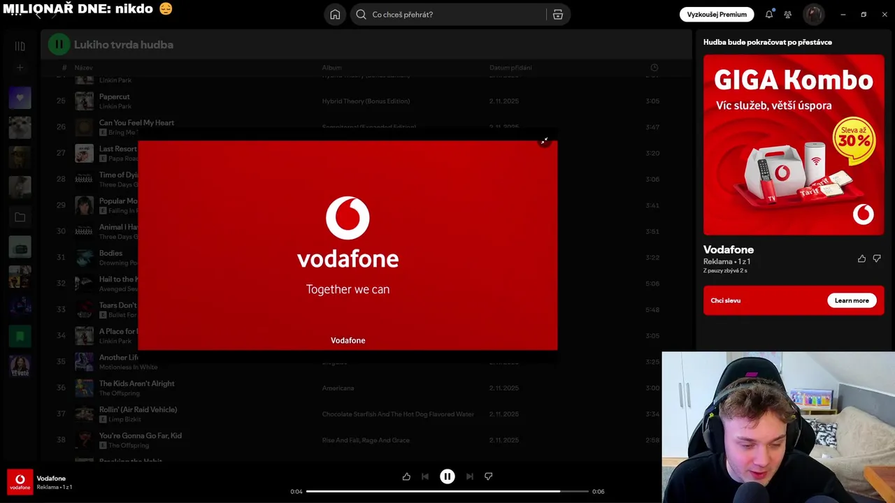Click album art of row 36

(84, 388)
